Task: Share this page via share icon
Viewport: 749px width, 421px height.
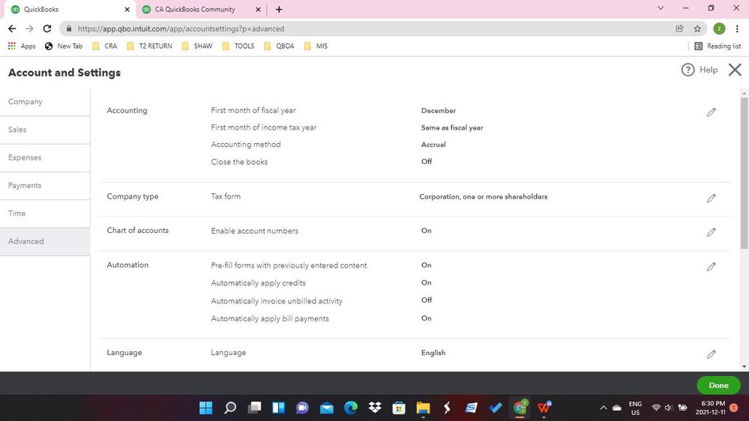Action: pyautogui.click(x=680, y=28)
